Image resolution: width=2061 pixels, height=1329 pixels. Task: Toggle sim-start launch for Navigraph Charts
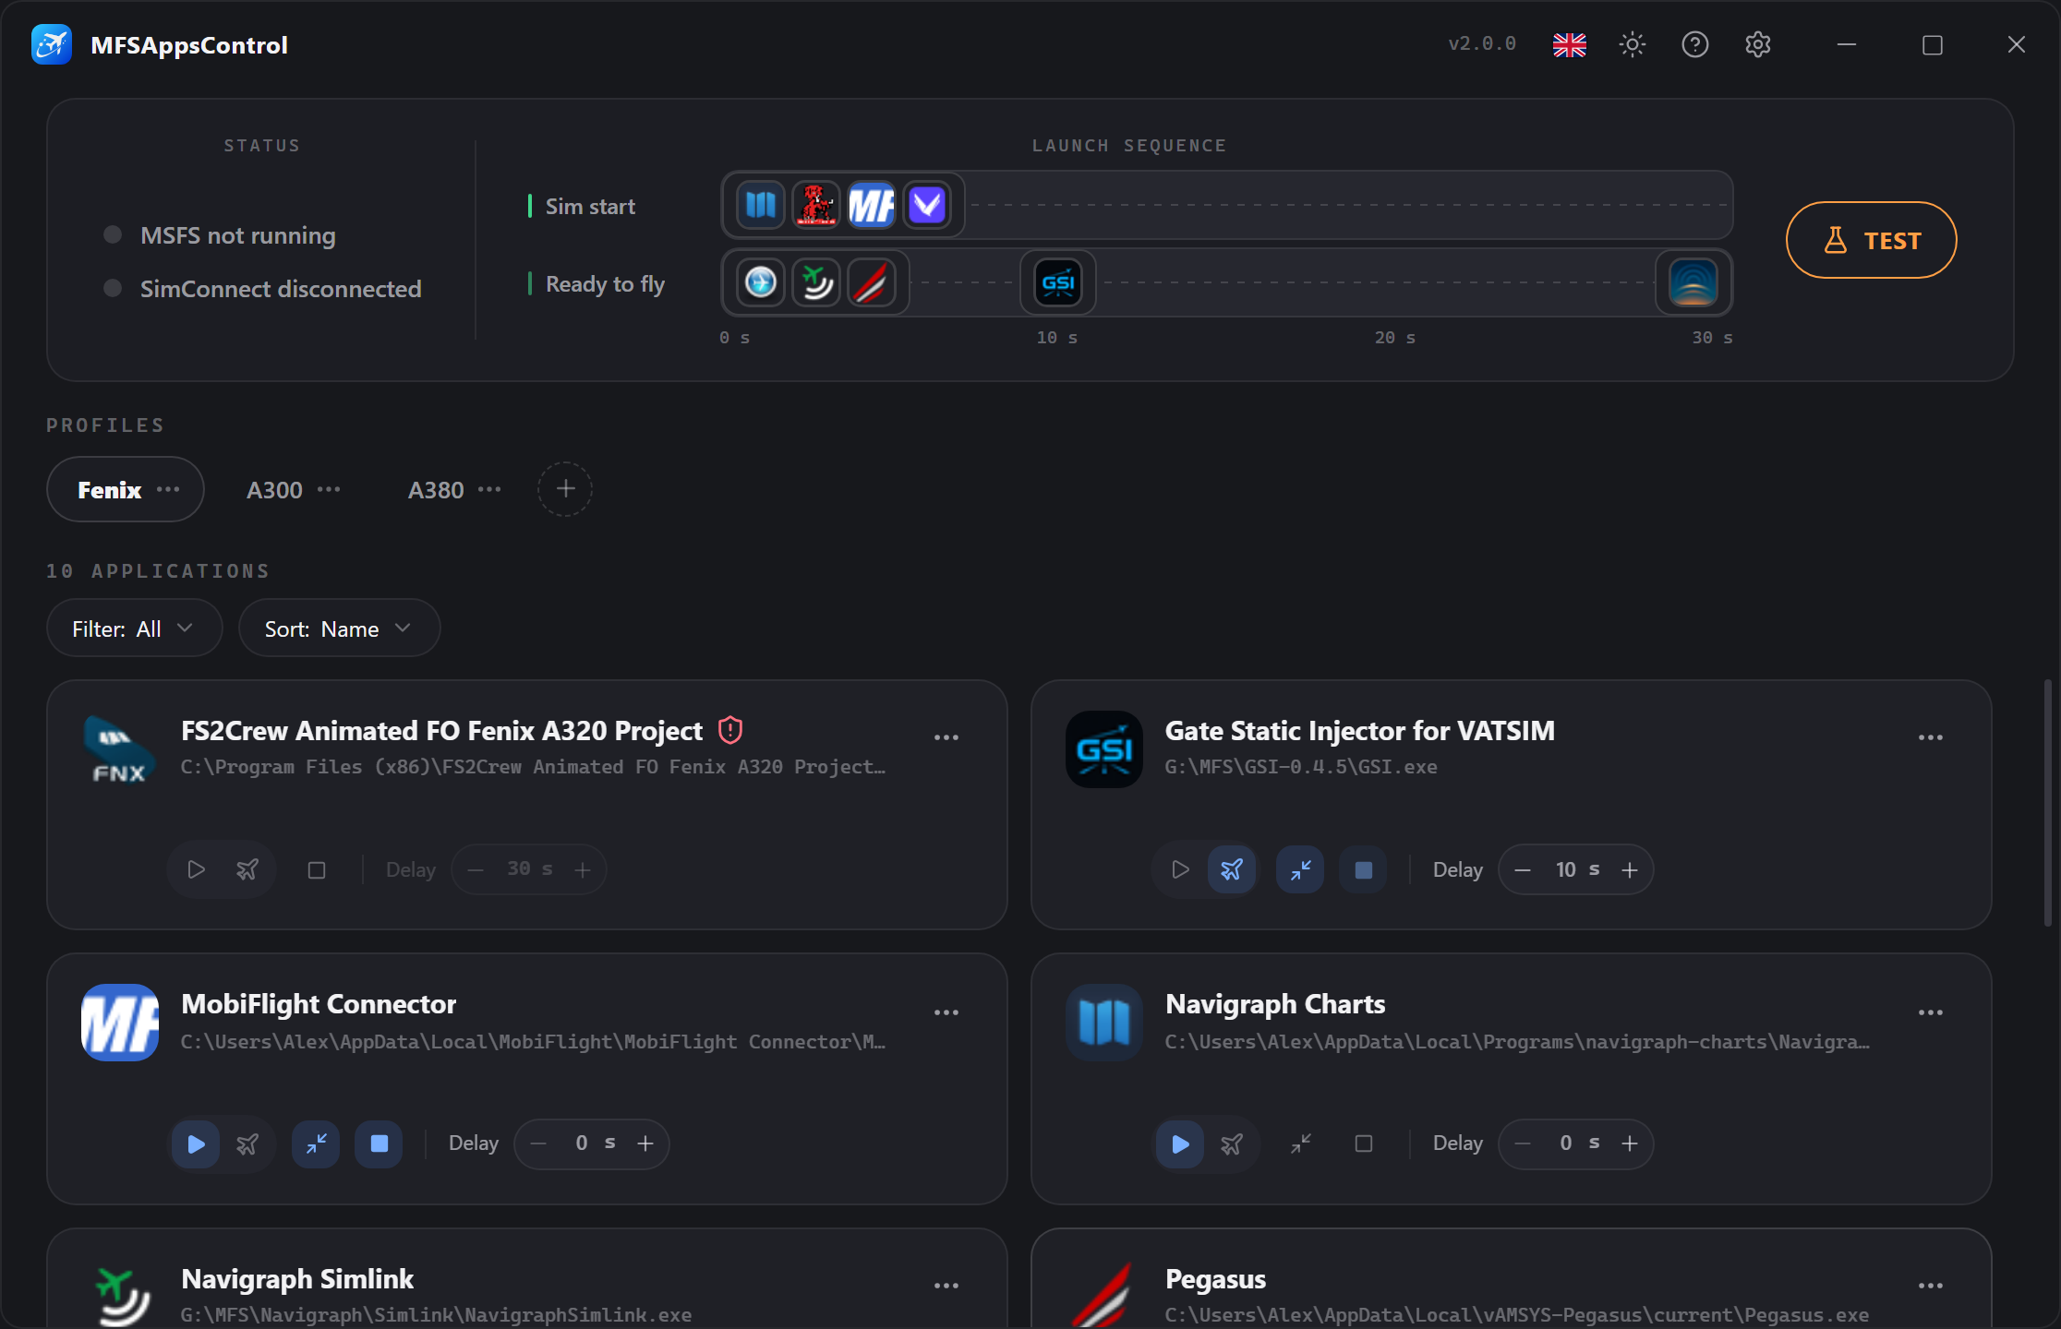coord(1180,1144)
